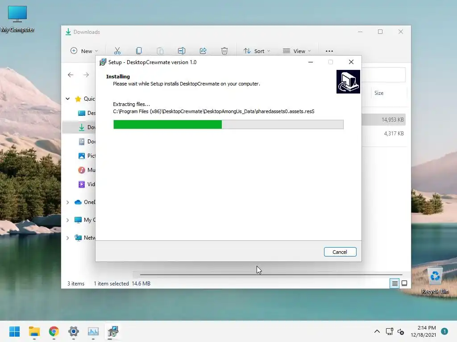457x342 pixels.
Task: Click the Downloads search box
Action: [x=383, y=75]
